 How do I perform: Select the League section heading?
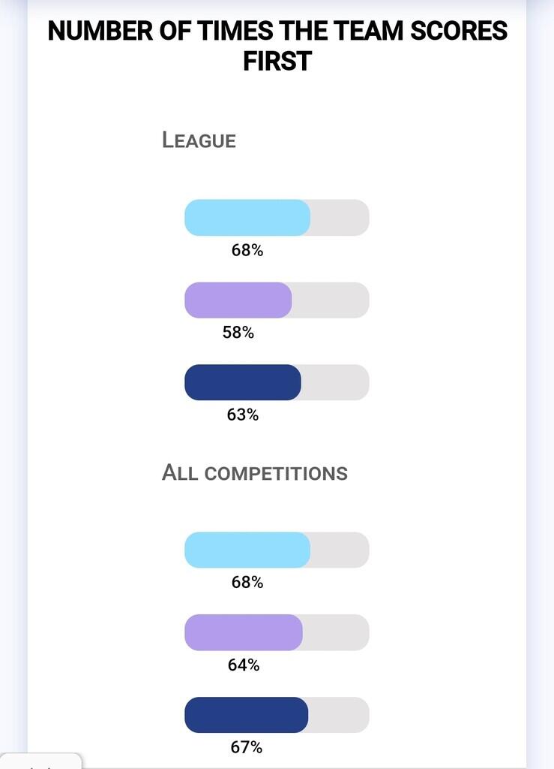tap(199, 140)
